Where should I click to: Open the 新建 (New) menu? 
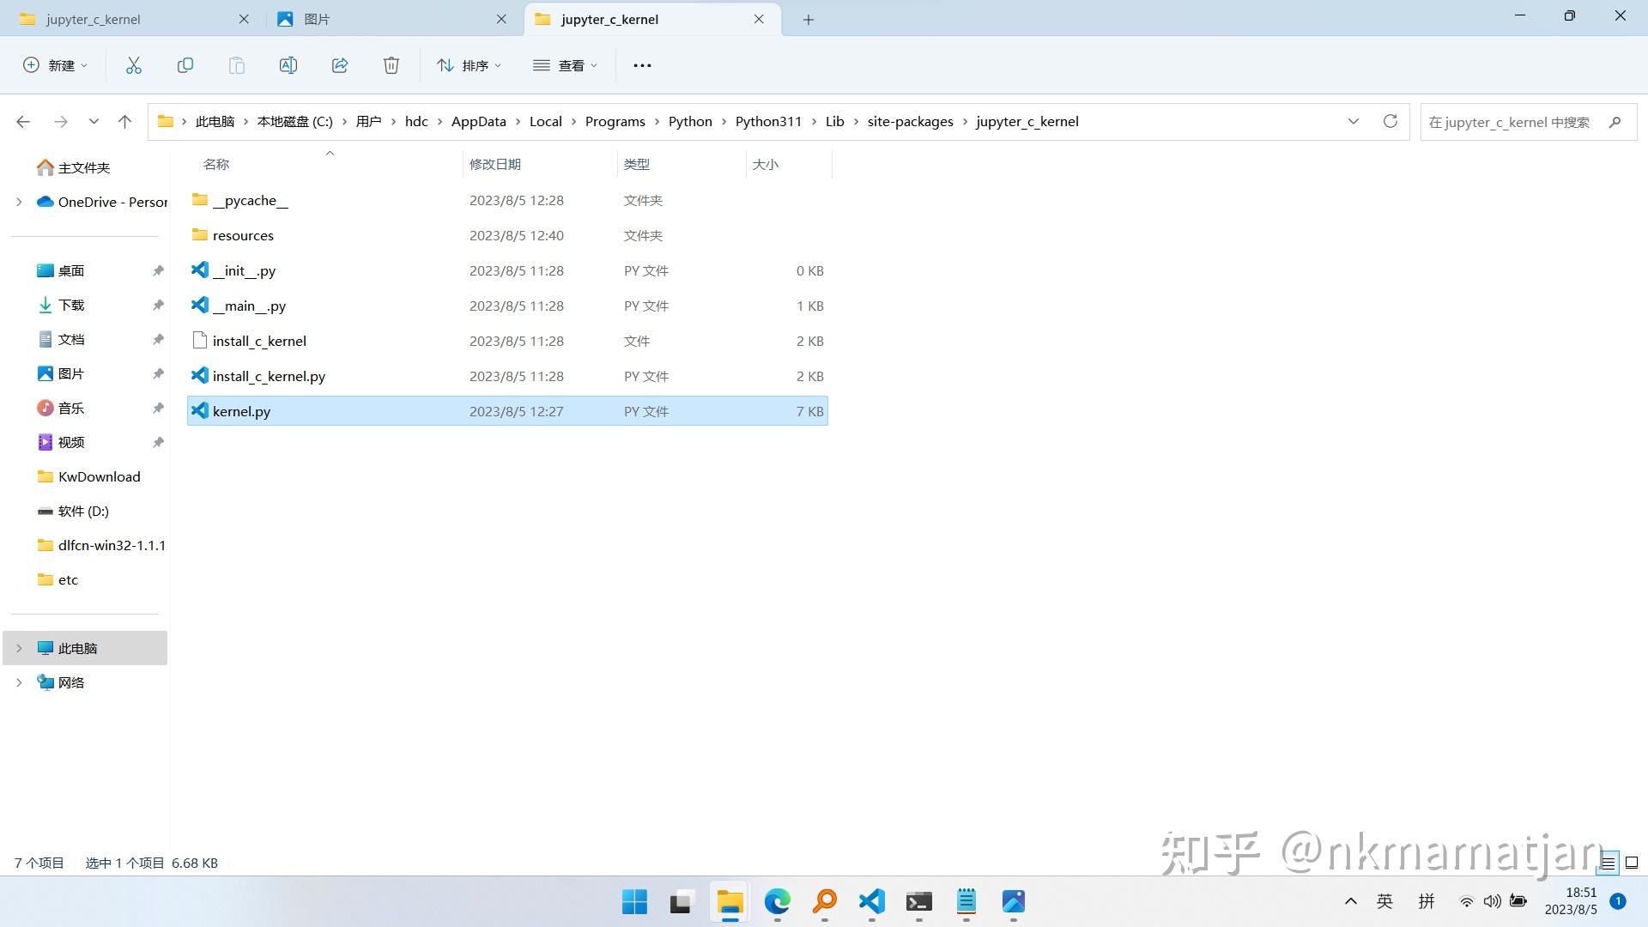click(x=54, y=64)
